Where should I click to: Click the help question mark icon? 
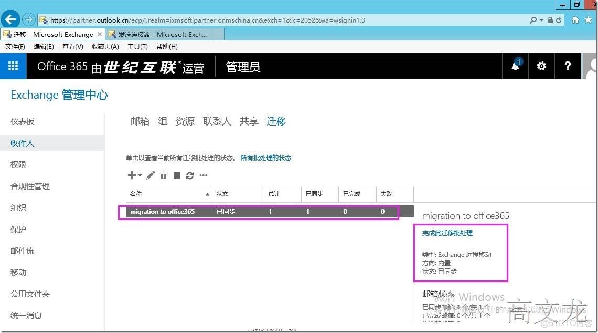tap(568, 66)
